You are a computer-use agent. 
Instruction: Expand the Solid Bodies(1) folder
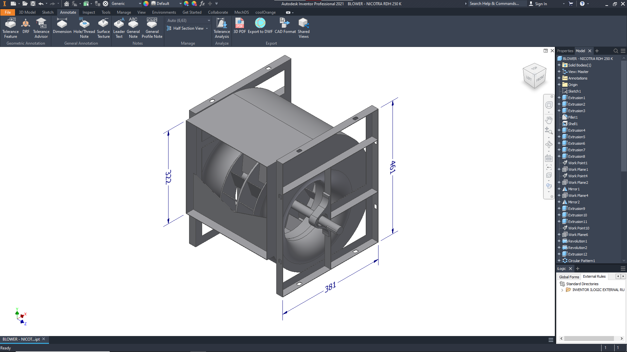click(559, 65)
